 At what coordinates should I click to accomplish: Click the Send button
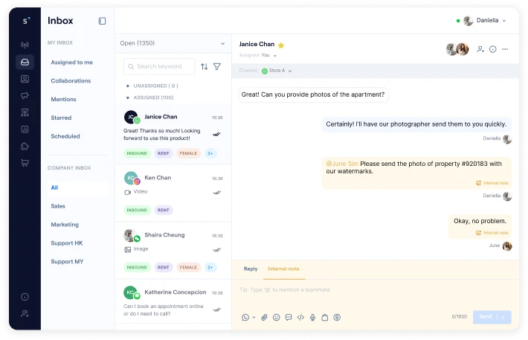pos(485,317)
